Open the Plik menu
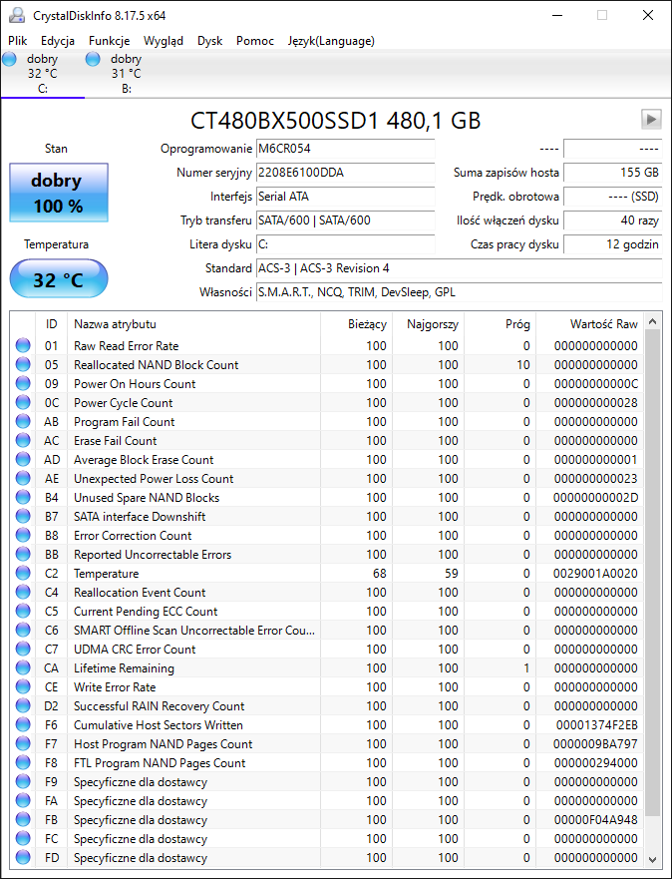672x879 pixels. [x=18, y=40]
